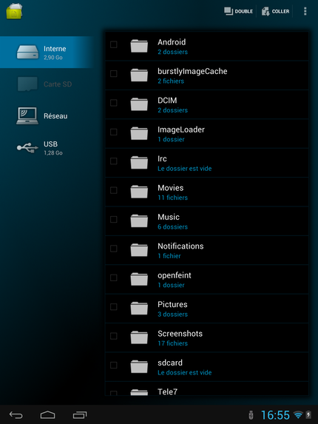This screenshot has width=318, height=424.
Task: Click the Android folder icon
Action: [139, 46]
